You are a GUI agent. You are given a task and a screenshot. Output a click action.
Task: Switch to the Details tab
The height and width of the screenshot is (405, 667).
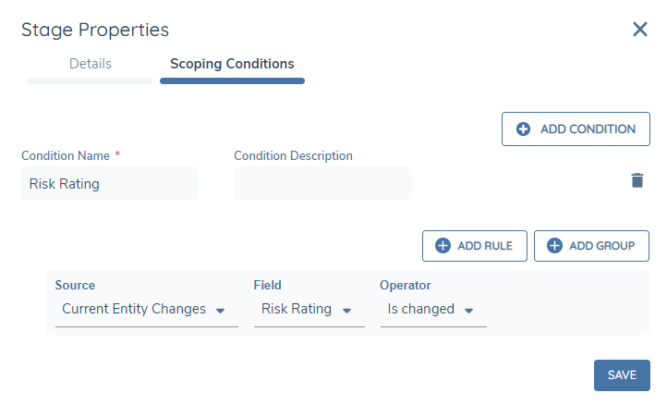(91, 65)
